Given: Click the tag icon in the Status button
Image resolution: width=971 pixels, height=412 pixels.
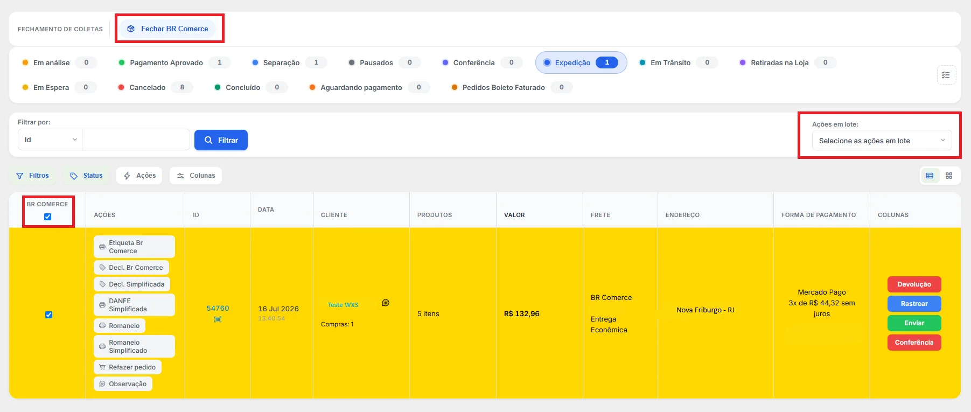Looking at the screenshot, I should [74, 176].
